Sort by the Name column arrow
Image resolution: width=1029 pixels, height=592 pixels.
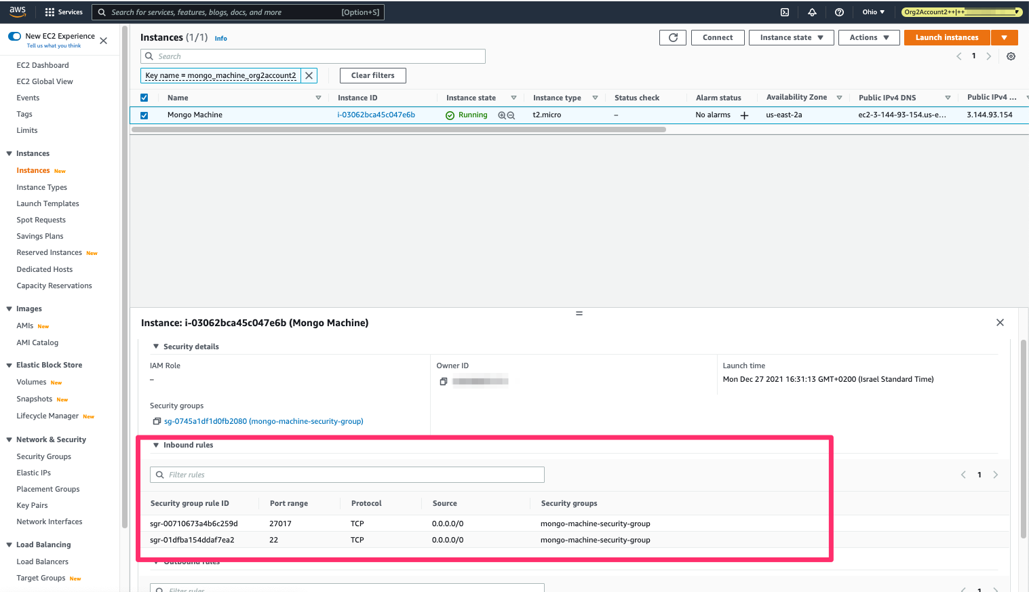coord(318,98)
